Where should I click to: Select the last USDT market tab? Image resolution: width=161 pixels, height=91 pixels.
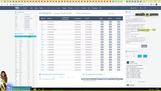point(35,36)
